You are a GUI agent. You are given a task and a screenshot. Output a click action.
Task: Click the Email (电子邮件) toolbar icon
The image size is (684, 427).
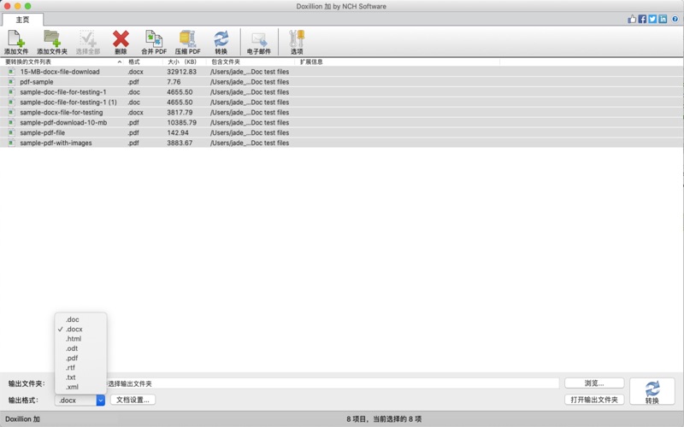coord(259,42)
